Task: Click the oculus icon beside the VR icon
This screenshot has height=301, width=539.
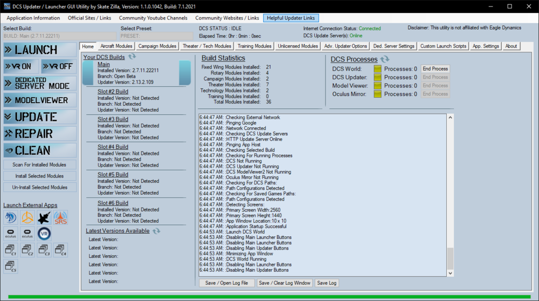Action: click(x=27, y=234)
